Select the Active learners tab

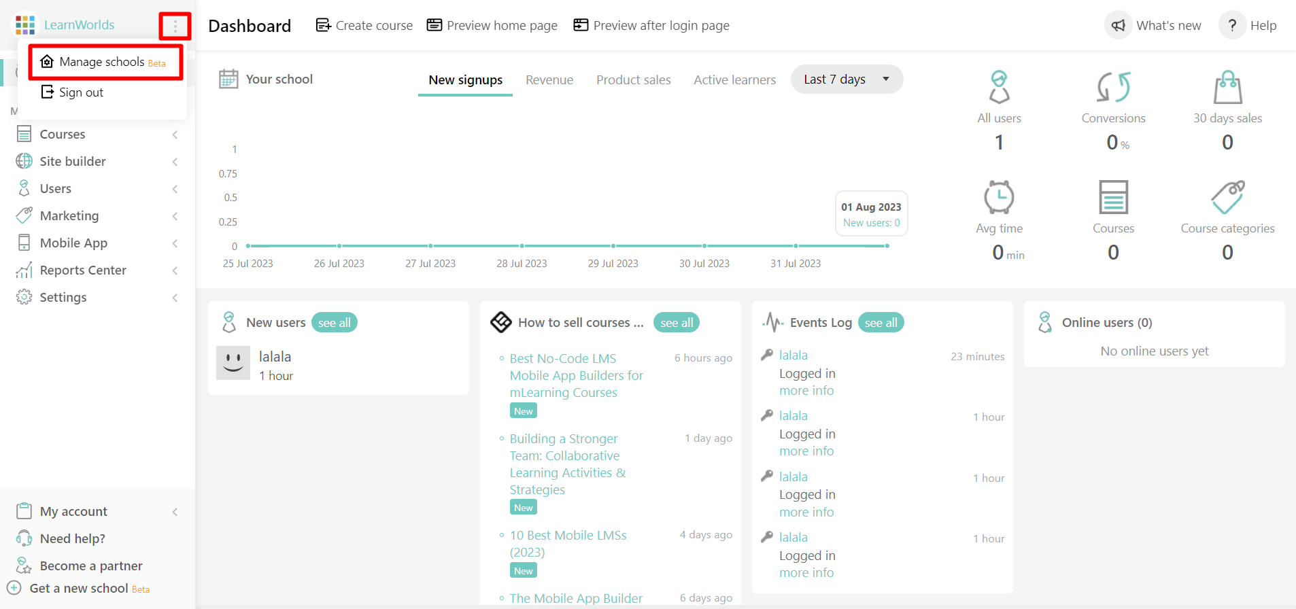734,80
